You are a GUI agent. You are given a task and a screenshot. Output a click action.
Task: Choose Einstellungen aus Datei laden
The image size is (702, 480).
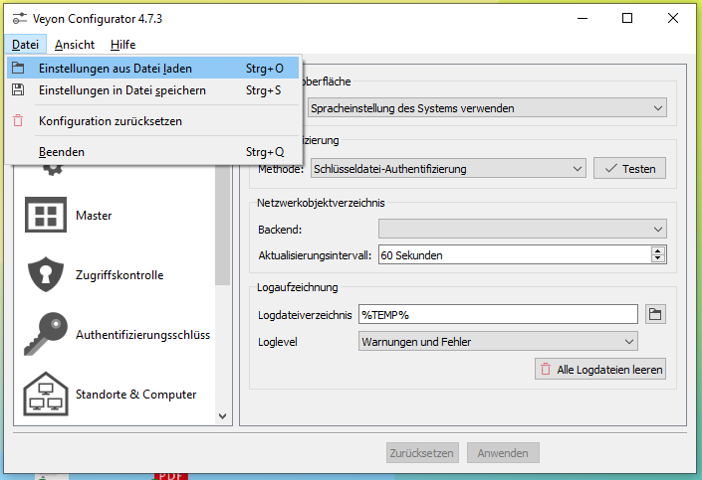[153, 68]
